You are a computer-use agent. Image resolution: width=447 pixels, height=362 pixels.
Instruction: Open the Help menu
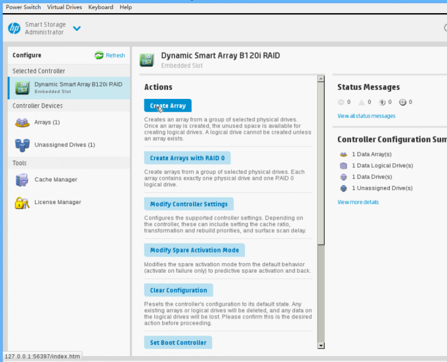coord(126,7)
